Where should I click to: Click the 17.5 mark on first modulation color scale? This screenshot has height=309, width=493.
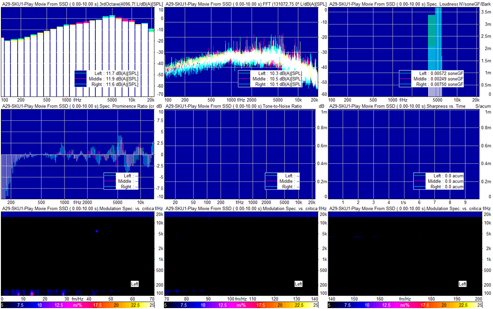click(x=98, y=305)
